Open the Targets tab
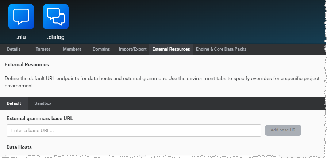The image size is (327, 158). coord(43,49)
